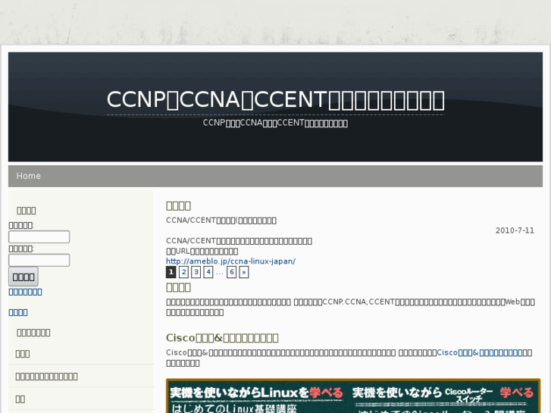Click the Linux course banner image

point(258,396)
